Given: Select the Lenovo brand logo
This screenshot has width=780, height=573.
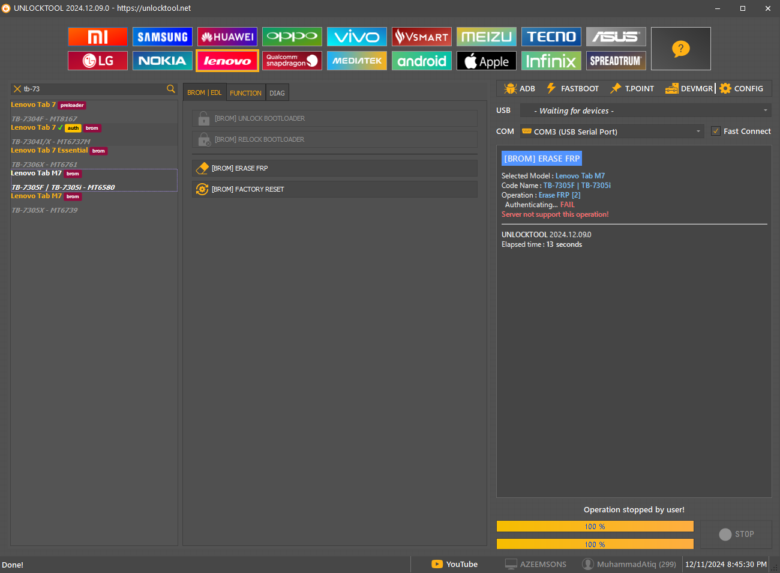Looking at the screenshot, I should [x=227, y=61].
